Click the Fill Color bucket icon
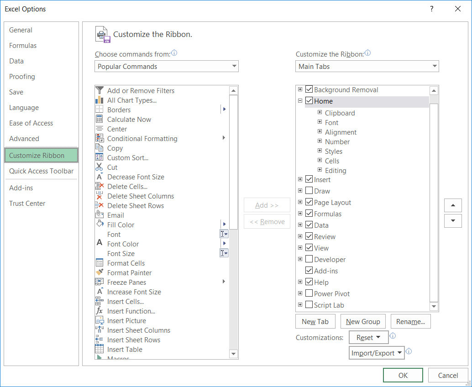Screen dimensions: 472x387 point(99,225)
